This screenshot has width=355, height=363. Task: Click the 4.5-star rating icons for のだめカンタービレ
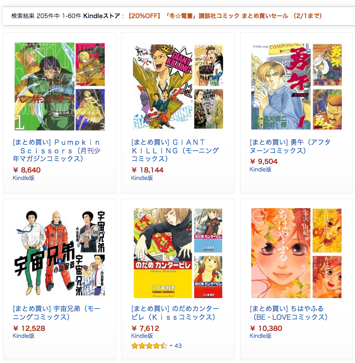click(x=149, y=345)
